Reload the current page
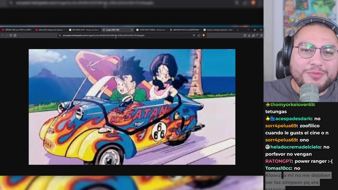338x190 pixels. (11, 35)
